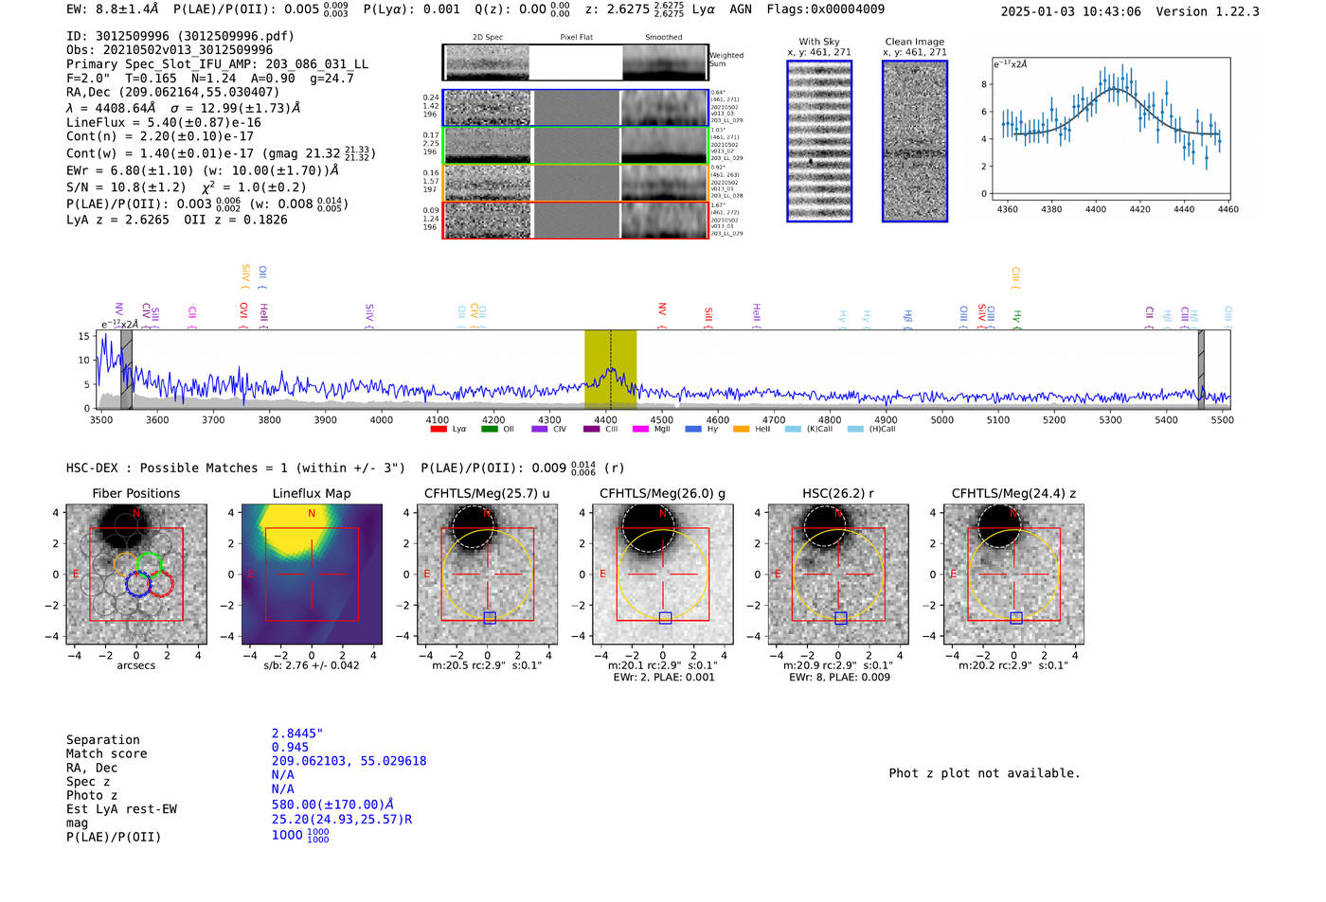Click the blue square marker in u image

(x=490, y=618)
